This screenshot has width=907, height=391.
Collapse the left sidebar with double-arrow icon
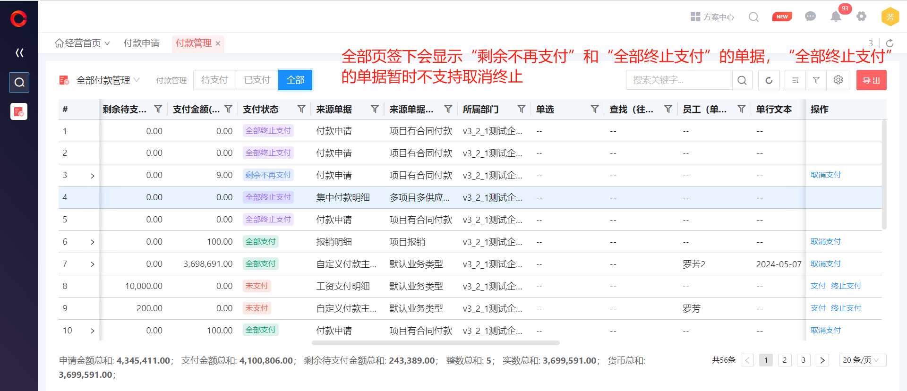[x=19, y=53]
